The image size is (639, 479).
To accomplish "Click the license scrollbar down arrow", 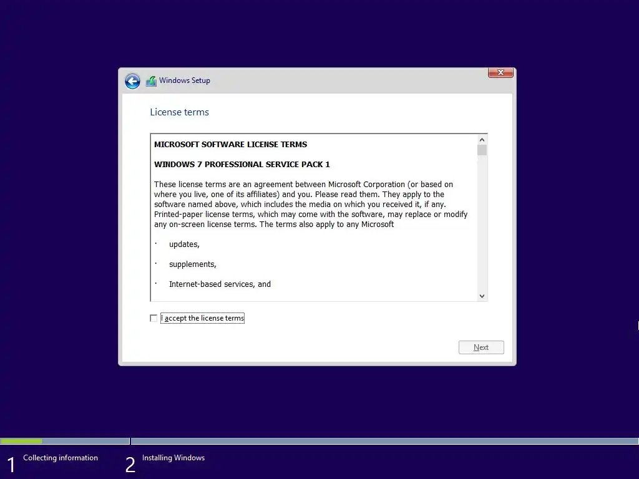I will pos(482,296).
